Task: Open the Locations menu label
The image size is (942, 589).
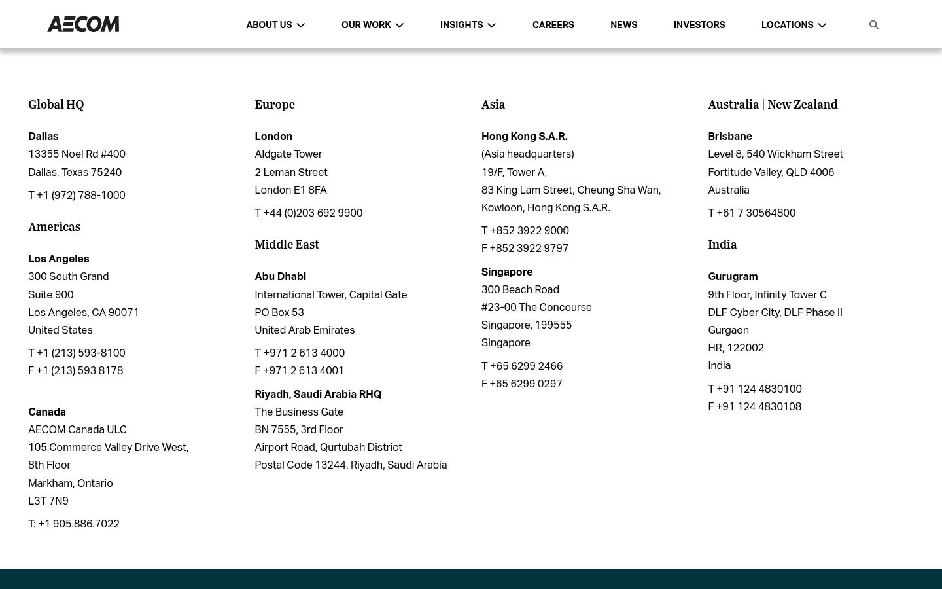Action: [787, 25]
